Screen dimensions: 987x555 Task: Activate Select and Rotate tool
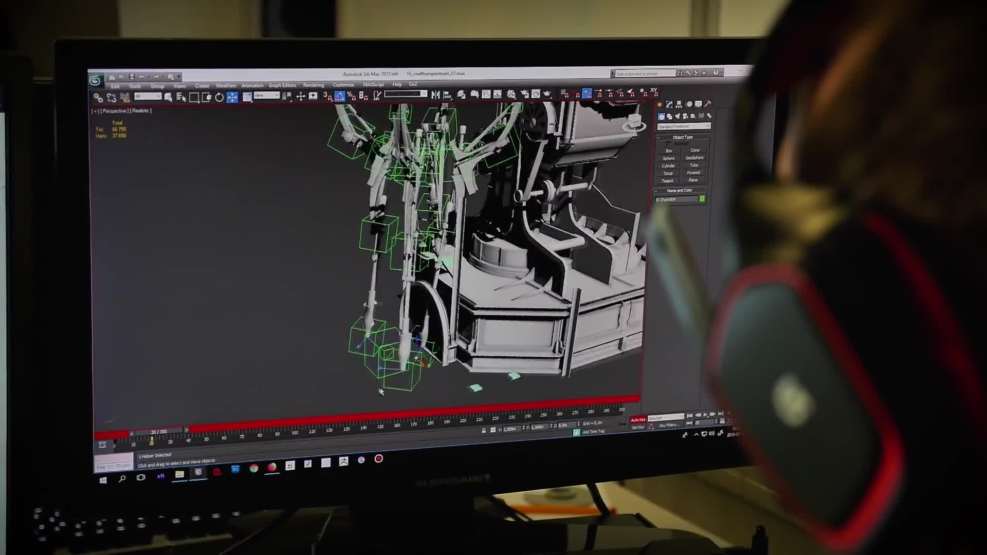pos(219,97)
